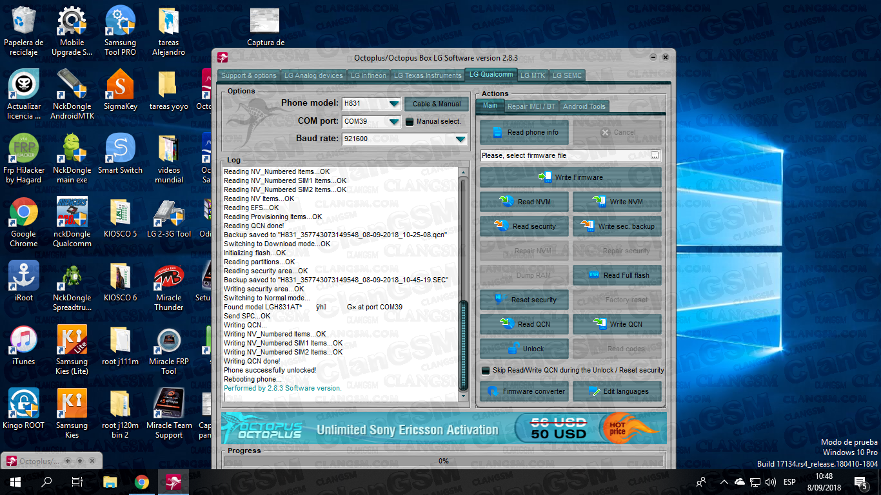Click Octoplus Sony Ericsson Activation banner
Viewport: 881px width, 495px height.
click(444, 429)
